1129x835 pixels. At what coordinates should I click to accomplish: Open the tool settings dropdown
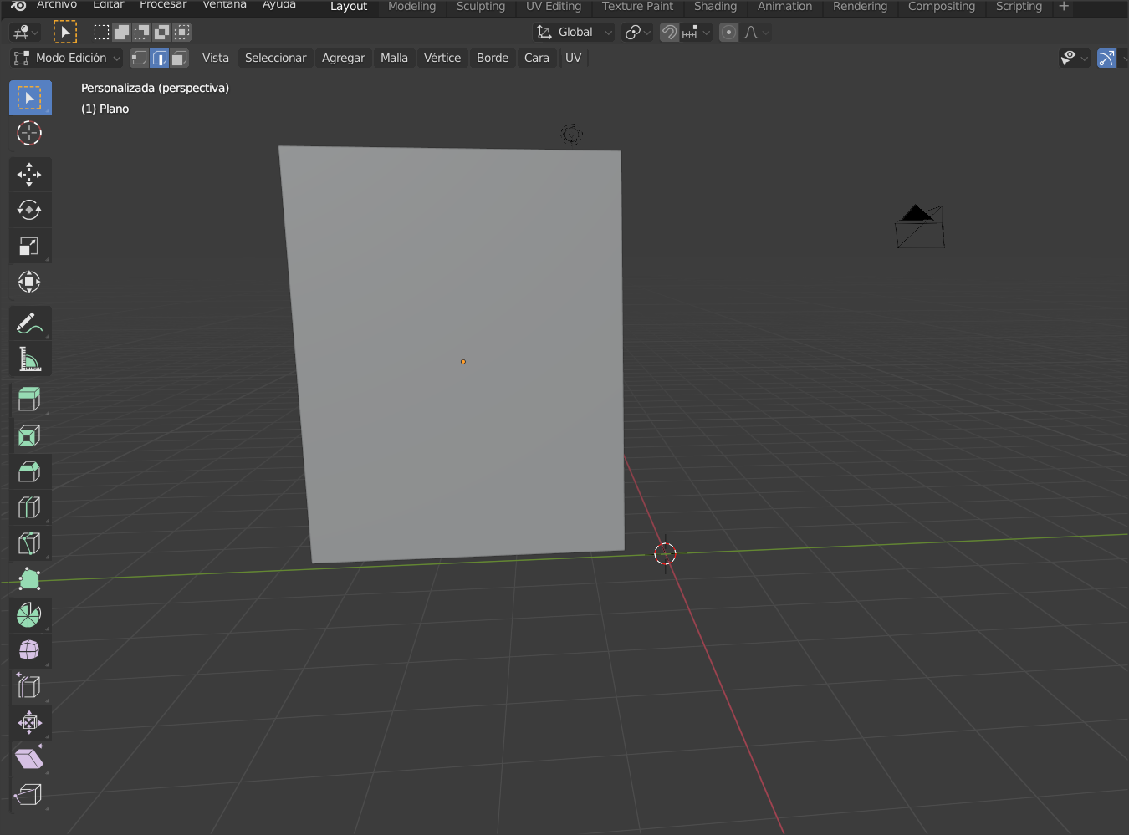[x=25, y=32]
